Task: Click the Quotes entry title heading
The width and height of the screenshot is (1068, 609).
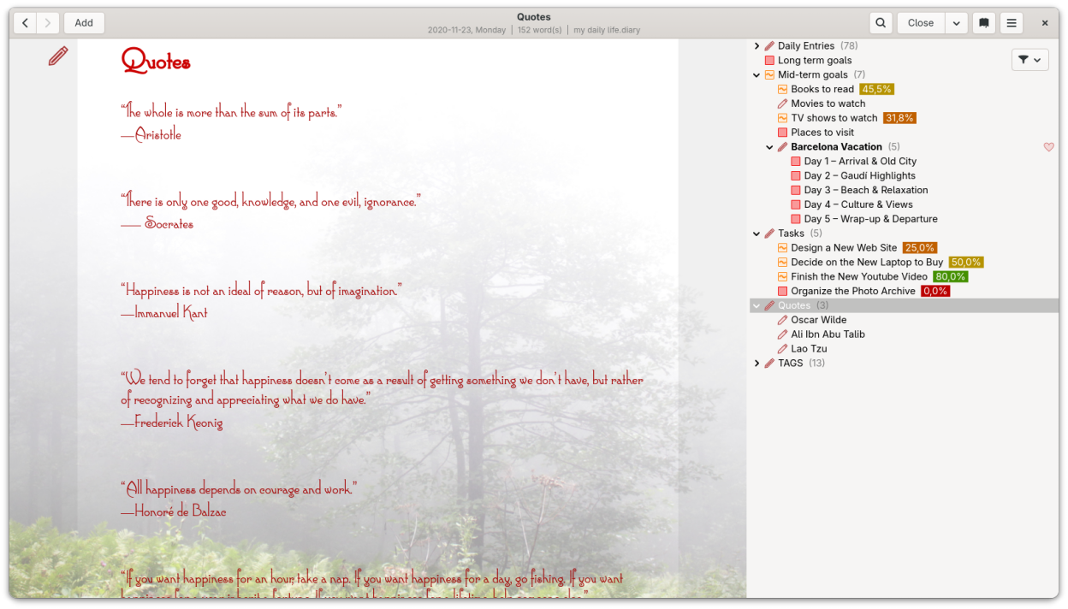Action: point(156,61)
